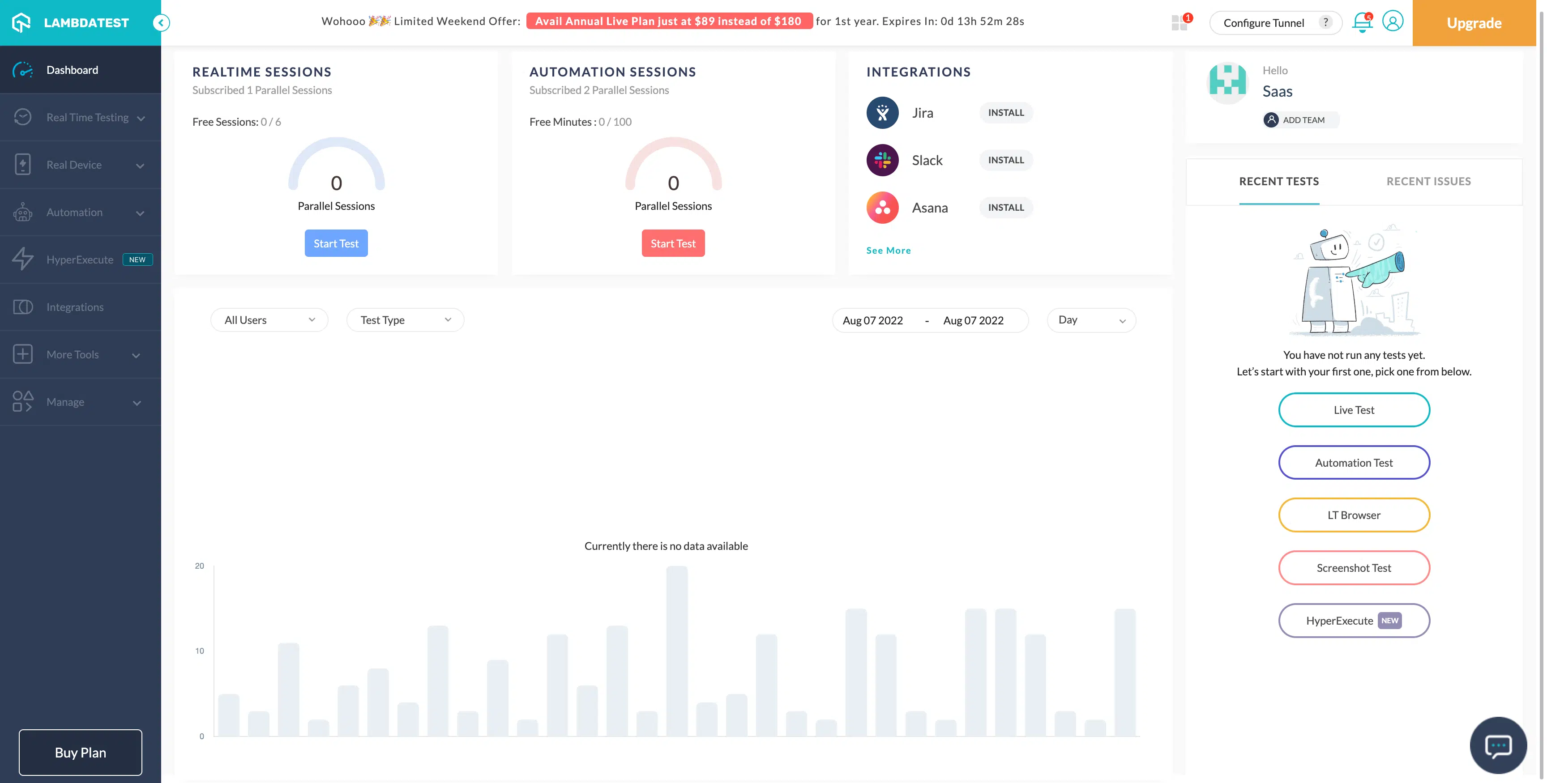Click the More Tools plus icon
Viewport: 1547px width, 783px height.
click(23, 354)
